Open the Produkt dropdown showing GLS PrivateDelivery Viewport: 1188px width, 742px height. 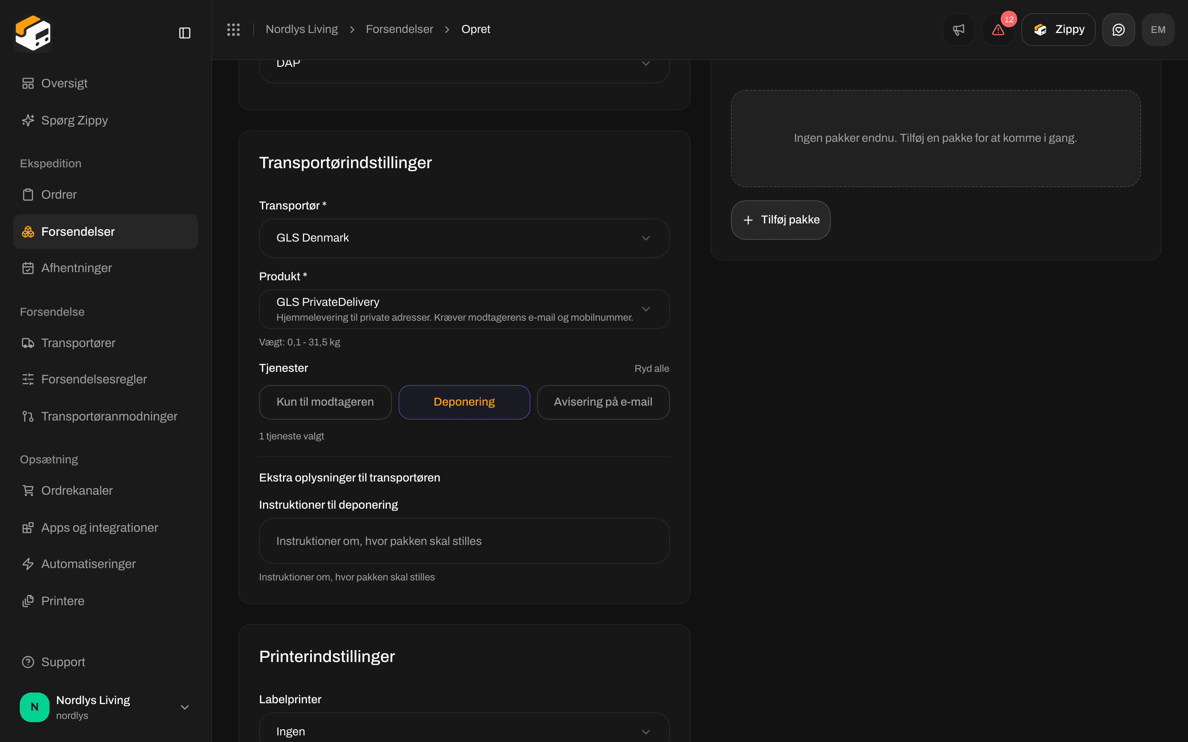(x=464, y=309)
